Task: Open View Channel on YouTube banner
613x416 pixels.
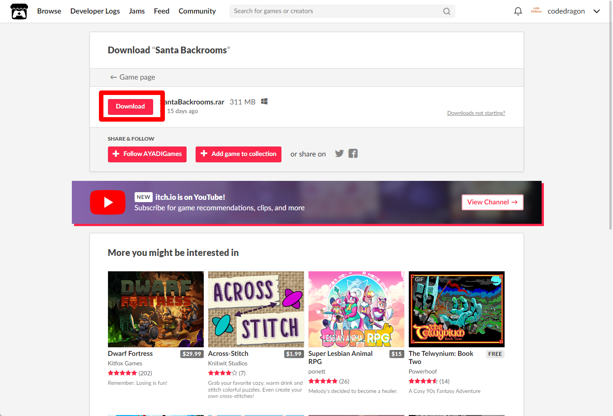Action: coord(492,202)
